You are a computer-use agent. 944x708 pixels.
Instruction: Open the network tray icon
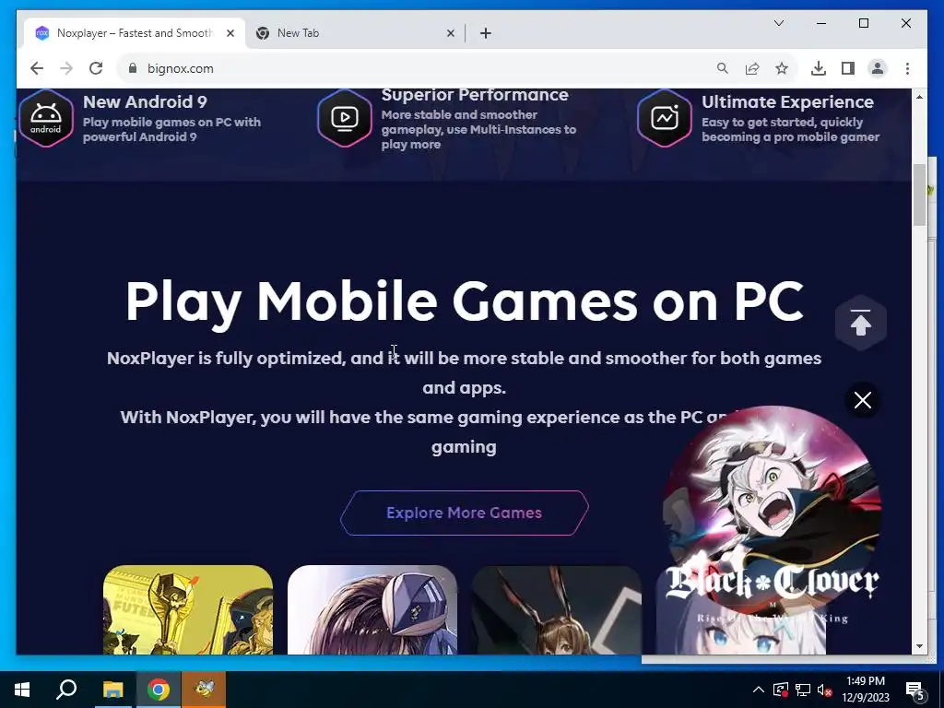[803, 690]
